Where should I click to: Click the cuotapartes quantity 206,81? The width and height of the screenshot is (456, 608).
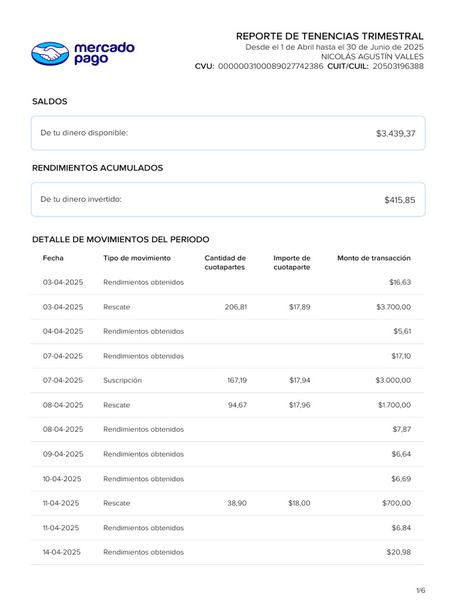click(236, 307)
